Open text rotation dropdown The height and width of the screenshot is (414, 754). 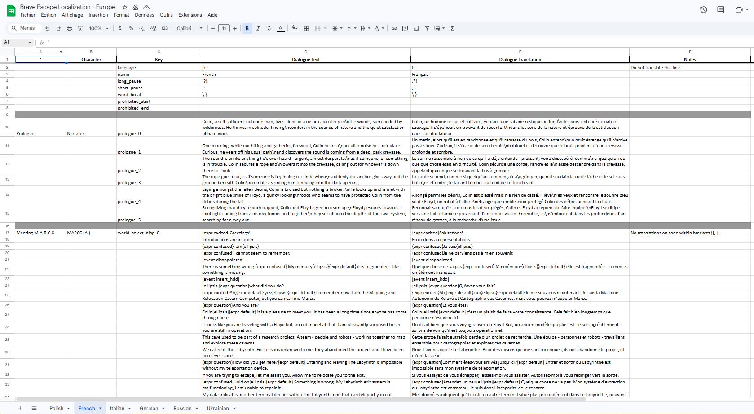(379, 28)
